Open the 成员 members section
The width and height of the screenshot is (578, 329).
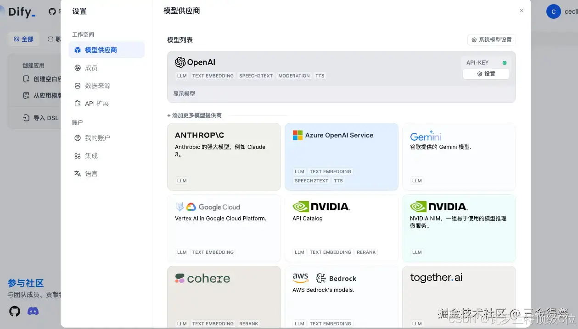point(107,68)
